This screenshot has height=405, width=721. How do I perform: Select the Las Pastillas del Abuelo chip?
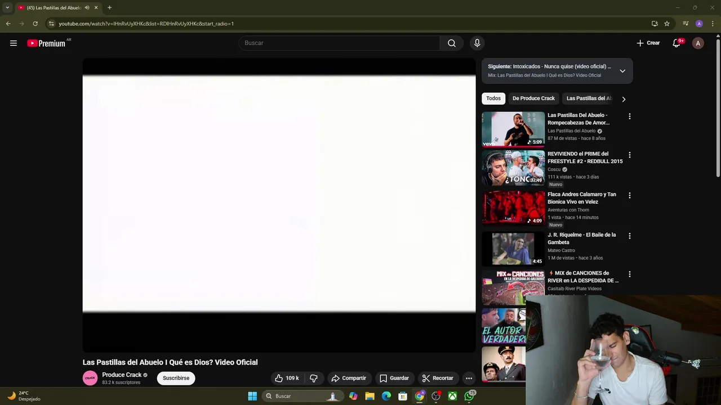[589, 98]
